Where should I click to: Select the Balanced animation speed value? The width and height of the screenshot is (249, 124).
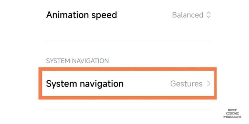coord(188,15)
